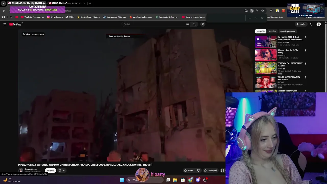
Task: Click the install app icon in address bar
Action: pos(246,11)
